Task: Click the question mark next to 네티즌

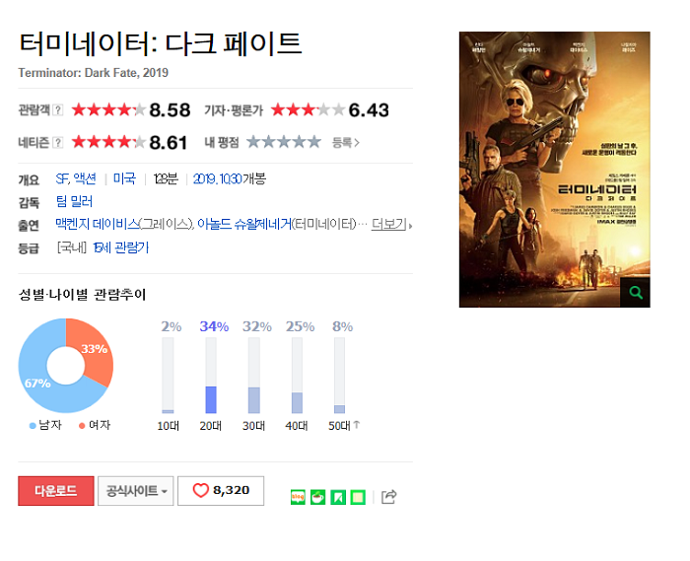Action: pyautogui.click(x=57, y=143)
